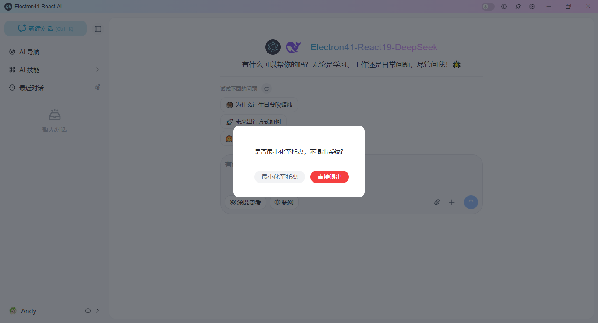Click the 是否最小化至托盘 dialog message
This screenshot has width=598, height=323.
tap(299, 152)
